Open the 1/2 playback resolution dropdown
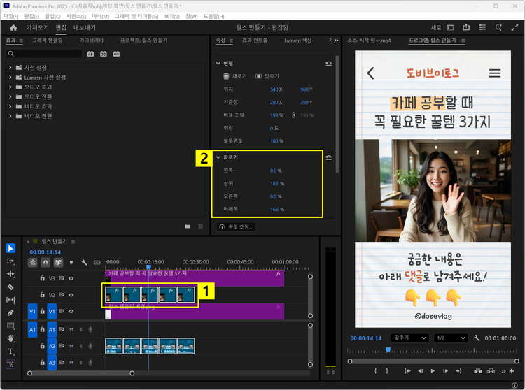Image resolution: width=525 pixels, height=390 pixels. (x=451, y=338)
